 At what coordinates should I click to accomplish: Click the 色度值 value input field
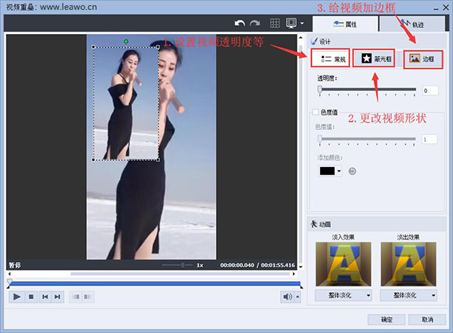tap(430, 140)
